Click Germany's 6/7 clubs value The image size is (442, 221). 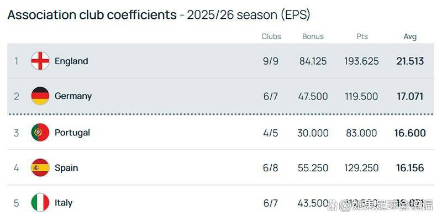pos(271,96)
